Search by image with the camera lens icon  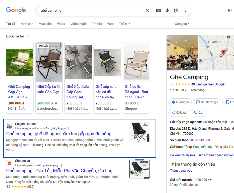click(x=176, y=11)
